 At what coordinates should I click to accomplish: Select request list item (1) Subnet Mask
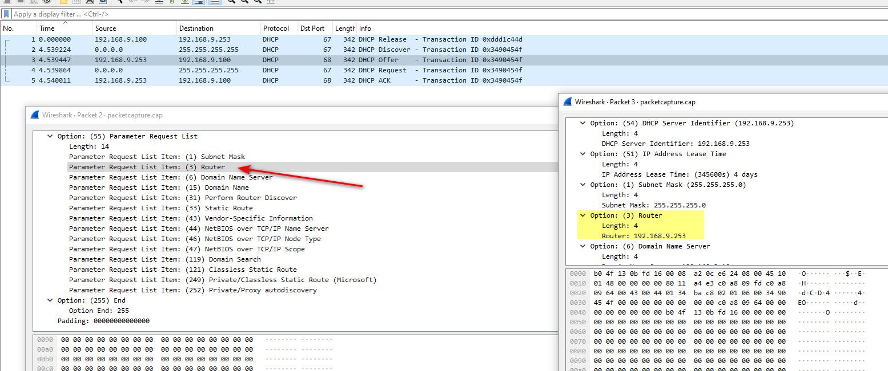(157, 157)
